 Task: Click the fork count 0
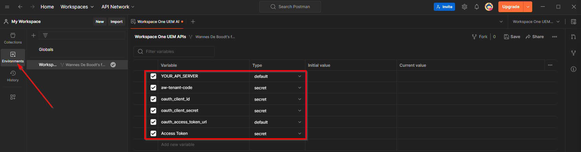click(x=494, y=37)
